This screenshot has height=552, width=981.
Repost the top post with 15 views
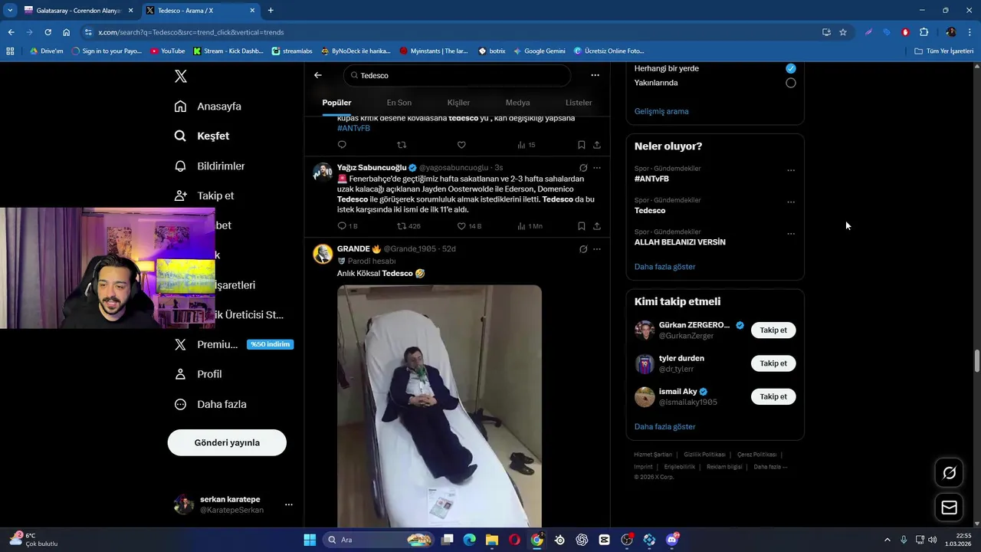(402, 145)
